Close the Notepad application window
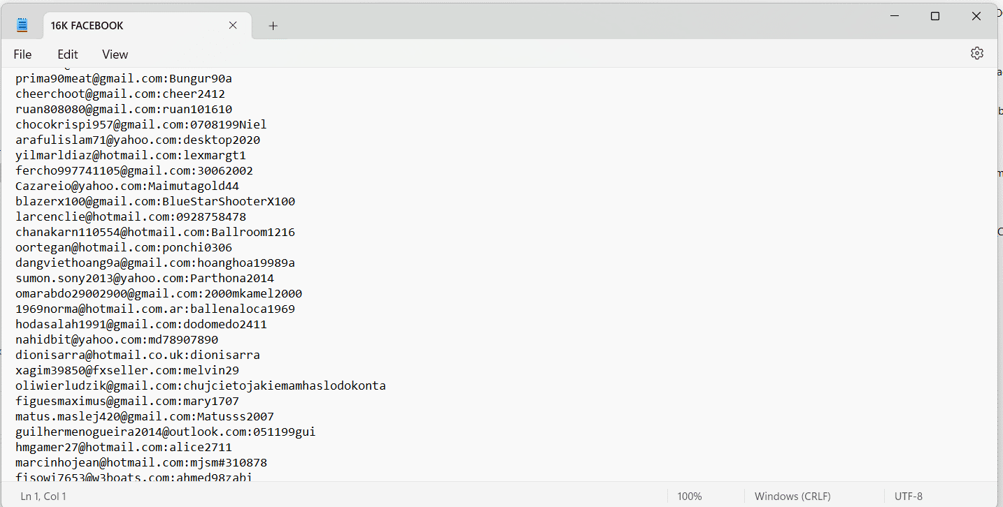This screenshot has width=1003, height=507. tap(976, 15)
